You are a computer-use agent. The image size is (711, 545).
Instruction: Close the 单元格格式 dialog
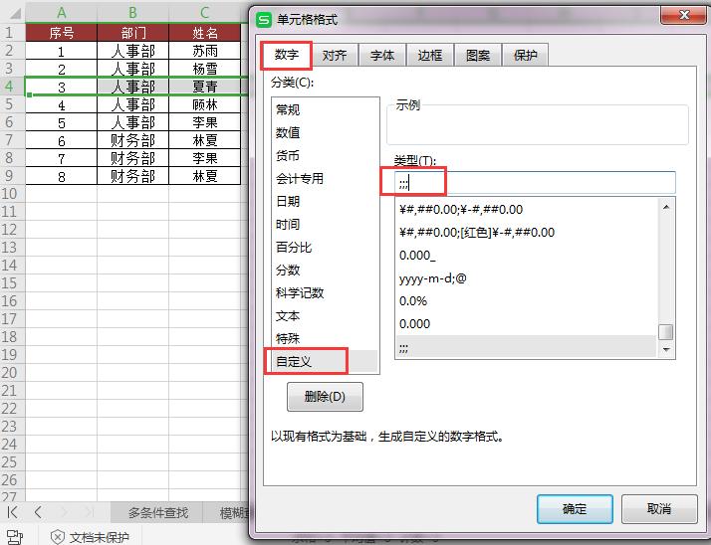(684, 15)
